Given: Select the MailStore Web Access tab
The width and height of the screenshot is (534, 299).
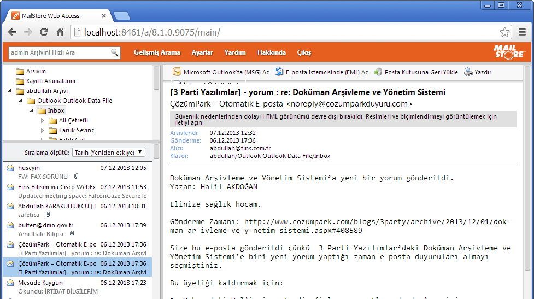Looking at the screenshot, I should coord(58,16).
